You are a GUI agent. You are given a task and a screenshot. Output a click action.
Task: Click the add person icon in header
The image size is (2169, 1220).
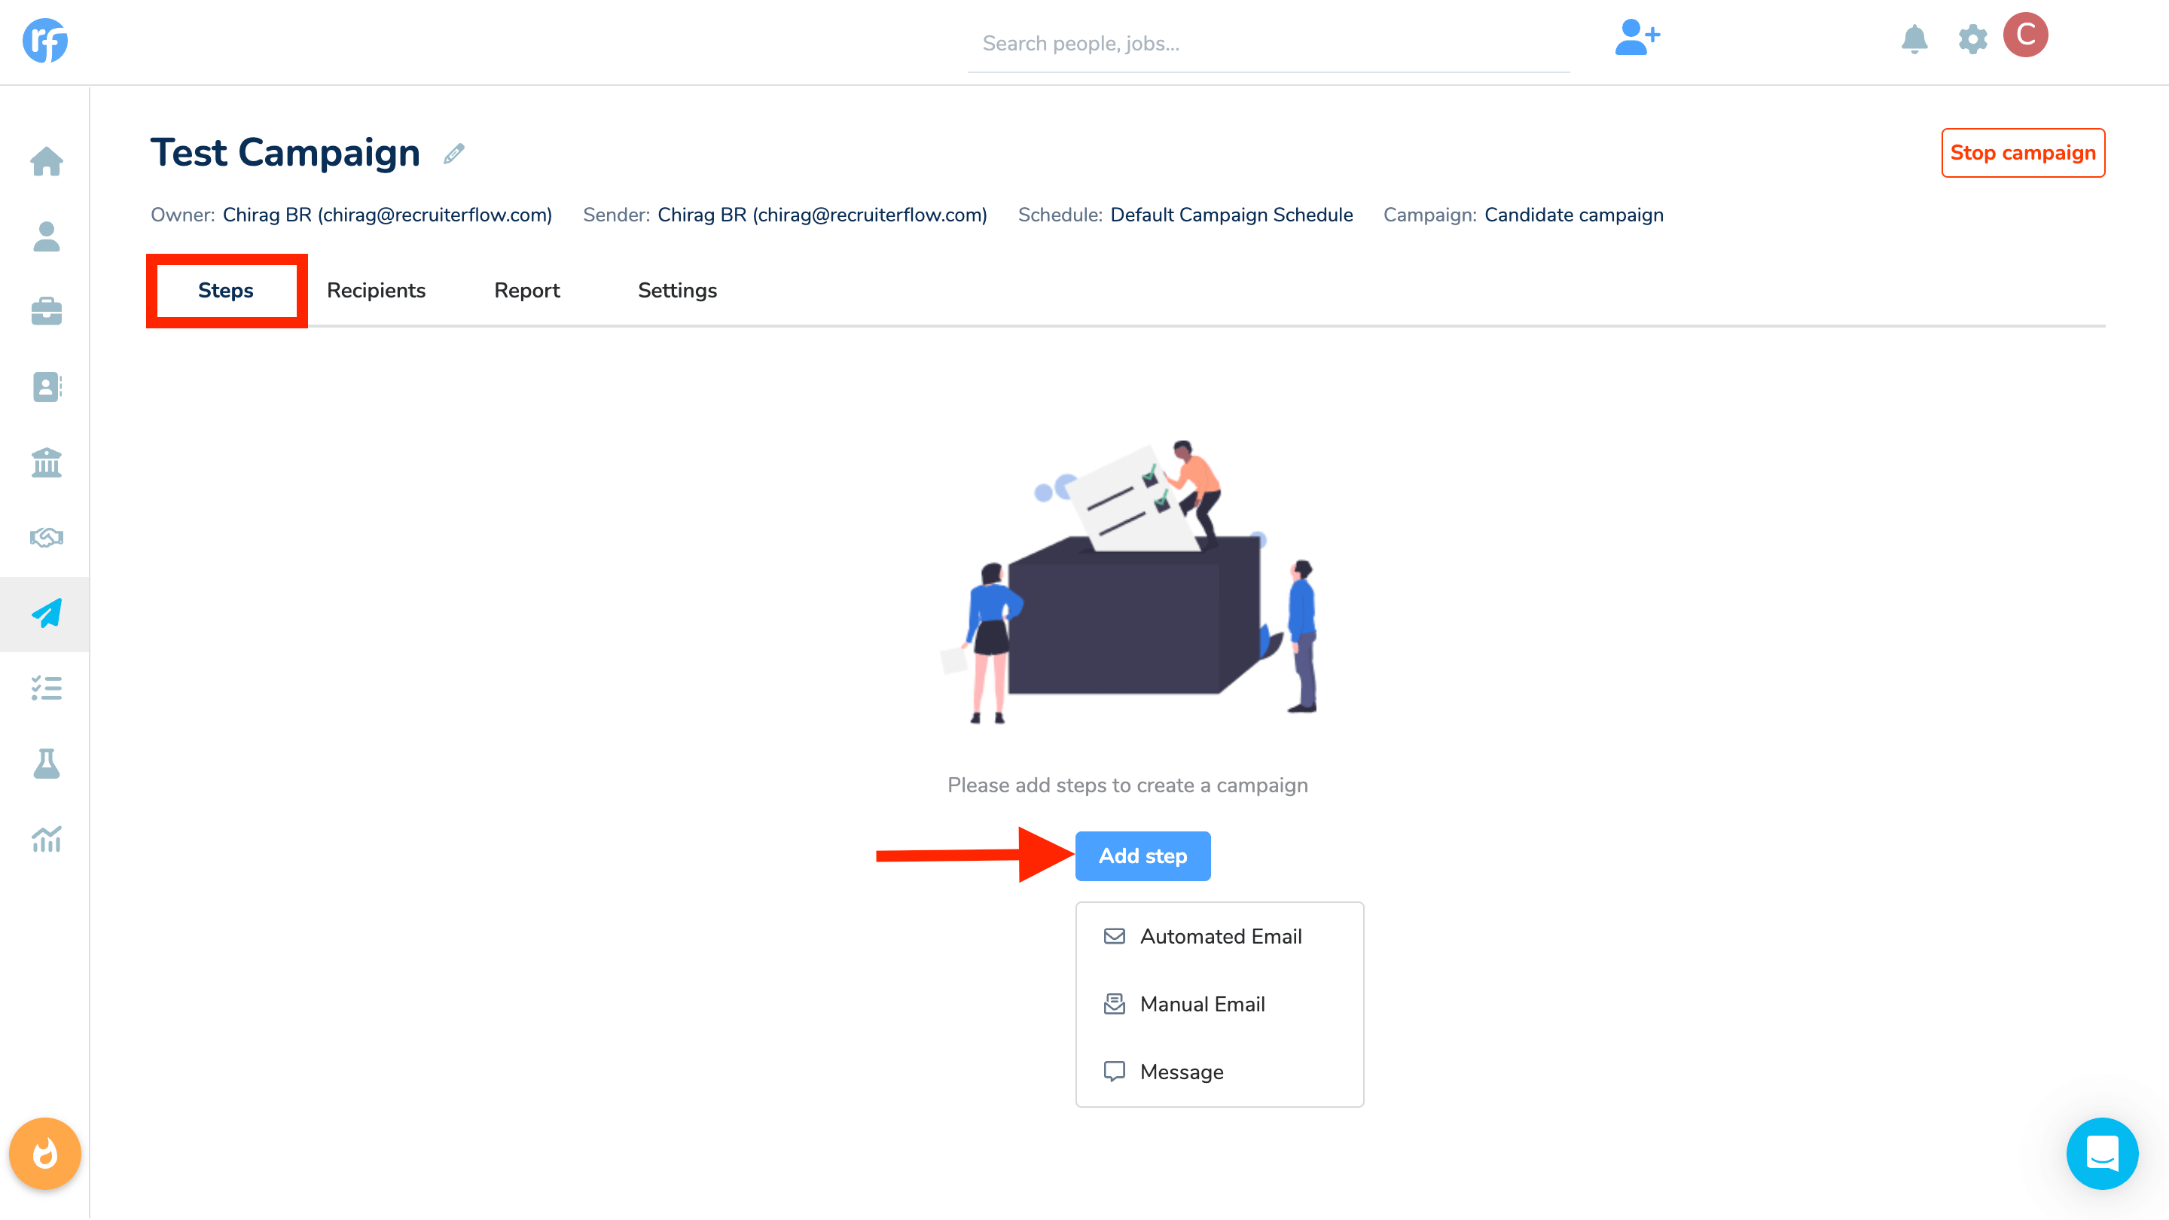[1636, 38]
